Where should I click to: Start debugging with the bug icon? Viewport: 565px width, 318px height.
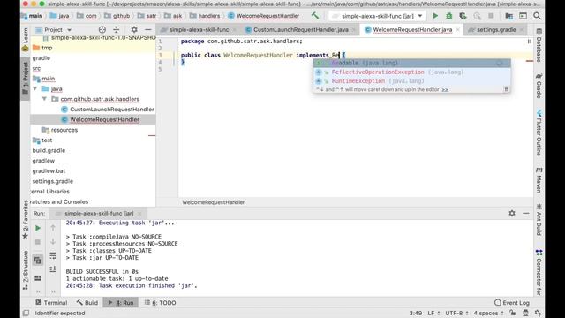pos(449,16)
